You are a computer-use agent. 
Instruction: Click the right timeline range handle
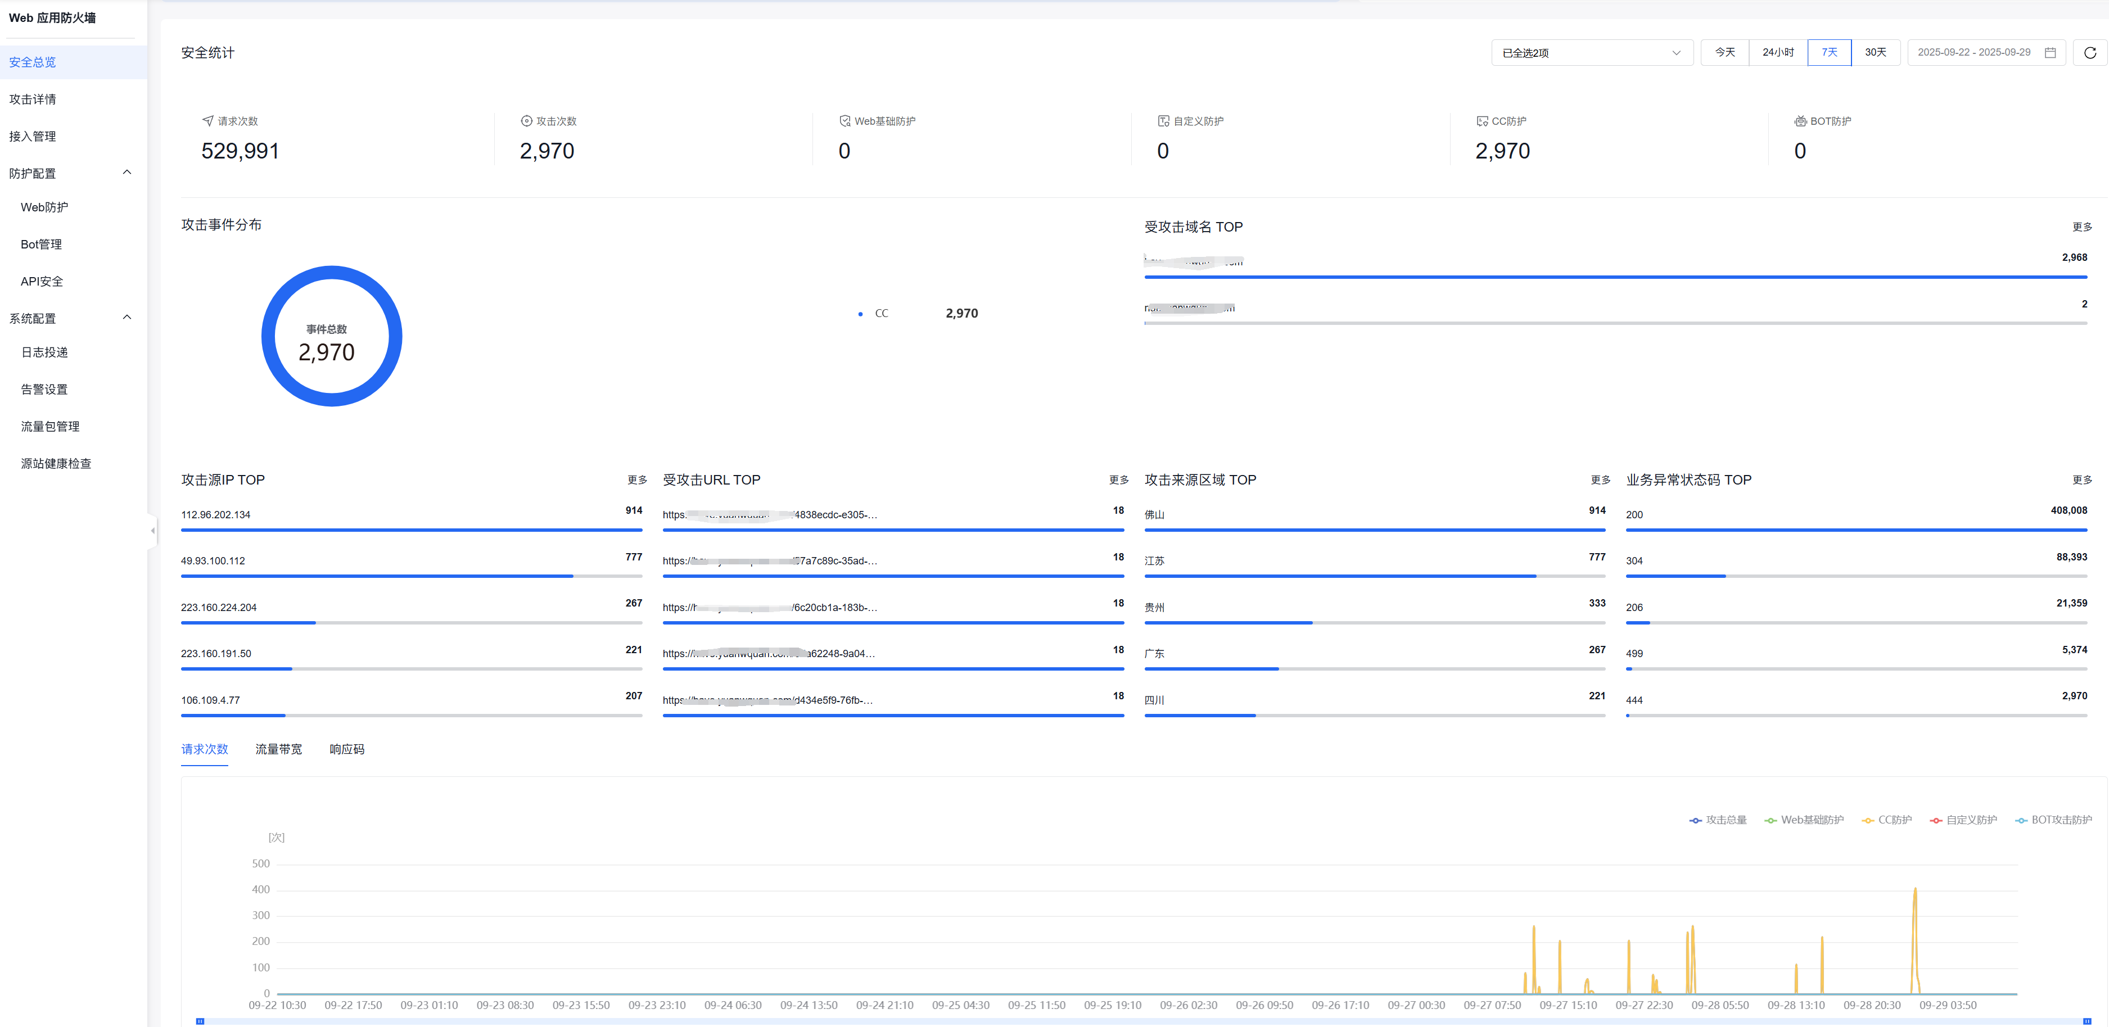2087,1020
